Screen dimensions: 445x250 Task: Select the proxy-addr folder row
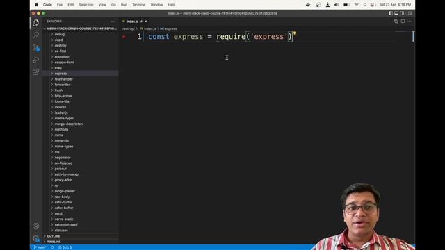point(81,180)
